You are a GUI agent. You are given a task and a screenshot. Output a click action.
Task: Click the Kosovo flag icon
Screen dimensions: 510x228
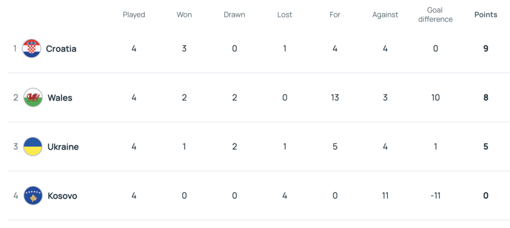coord(33,196)
